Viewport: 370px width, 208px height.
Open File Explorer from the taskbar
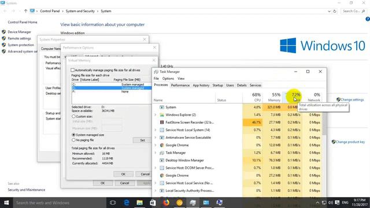[139, 203]
